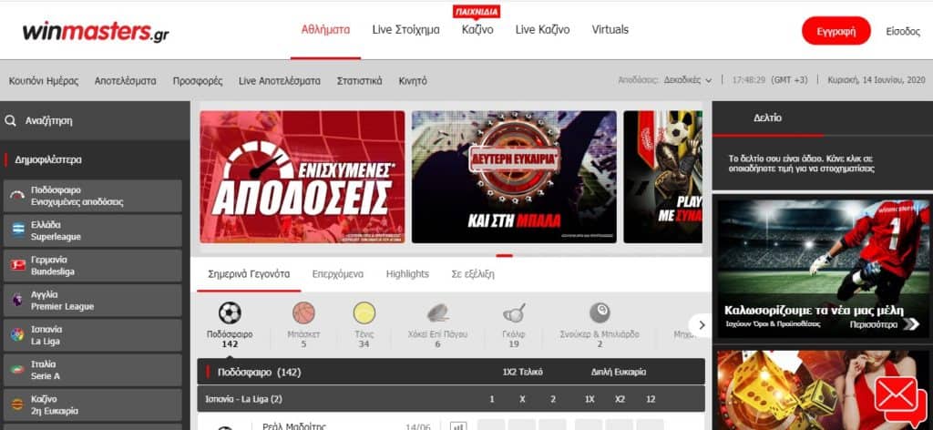This screenshot has width=933, height=430.
Task: Open Κουπόνι Ημέρας link
Action: point(44,81)
